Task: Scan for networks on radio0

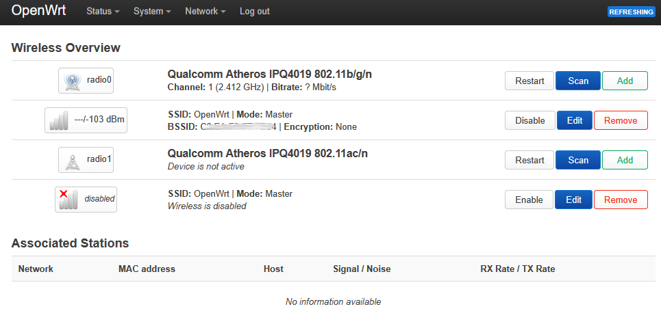Action: [578, 81]
